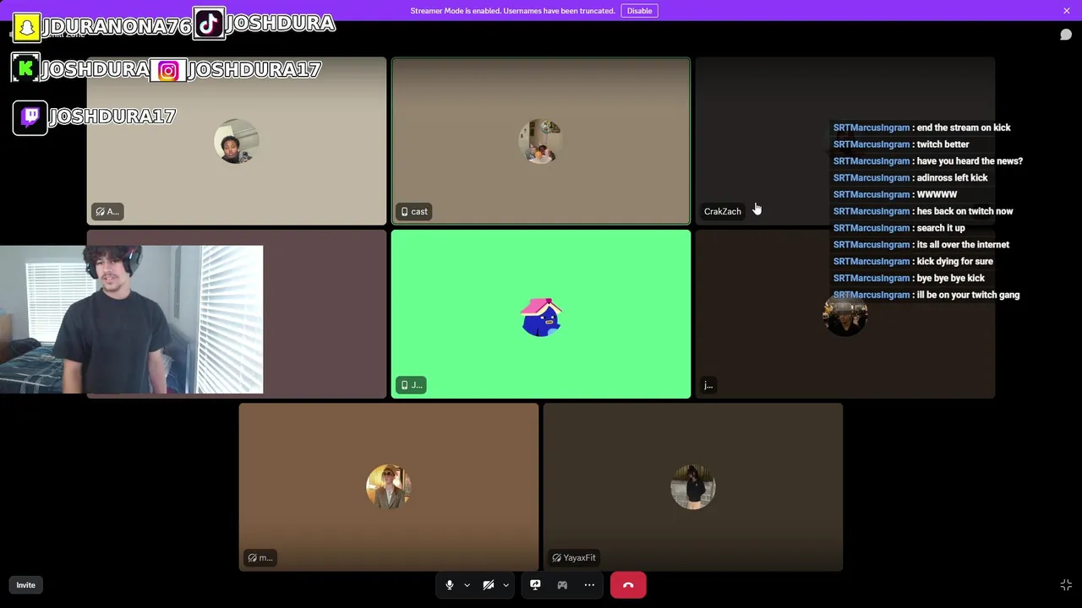1082x608 pixels.
Task: Select YayaxFit's avatar
Action: click(x=693, y=487)
